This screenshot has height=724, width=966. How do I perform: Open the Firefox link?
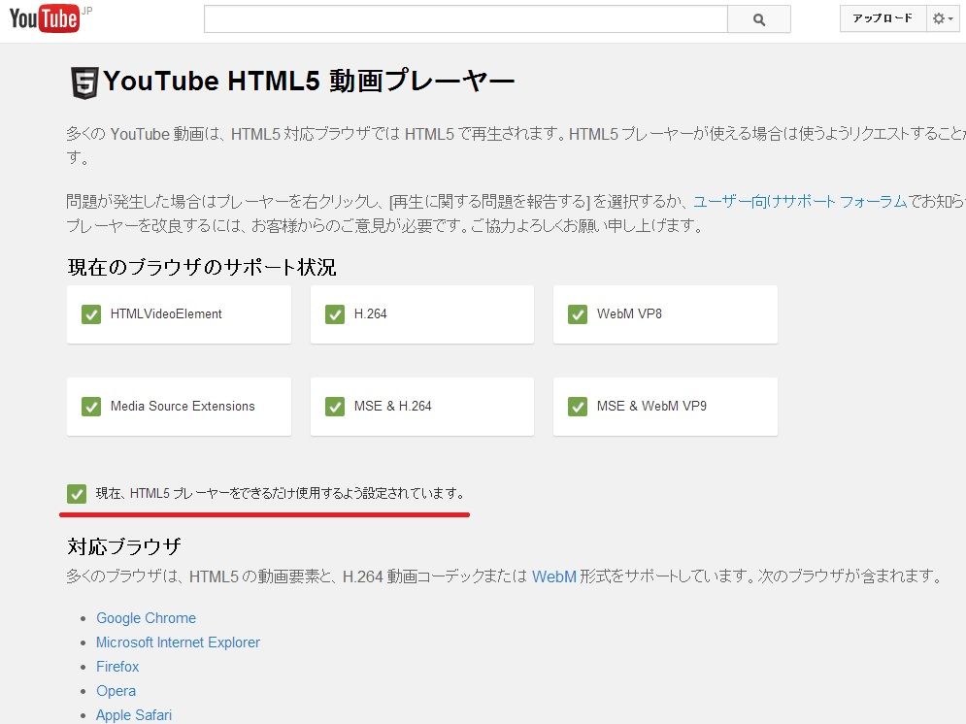click(x=117, y=667)
